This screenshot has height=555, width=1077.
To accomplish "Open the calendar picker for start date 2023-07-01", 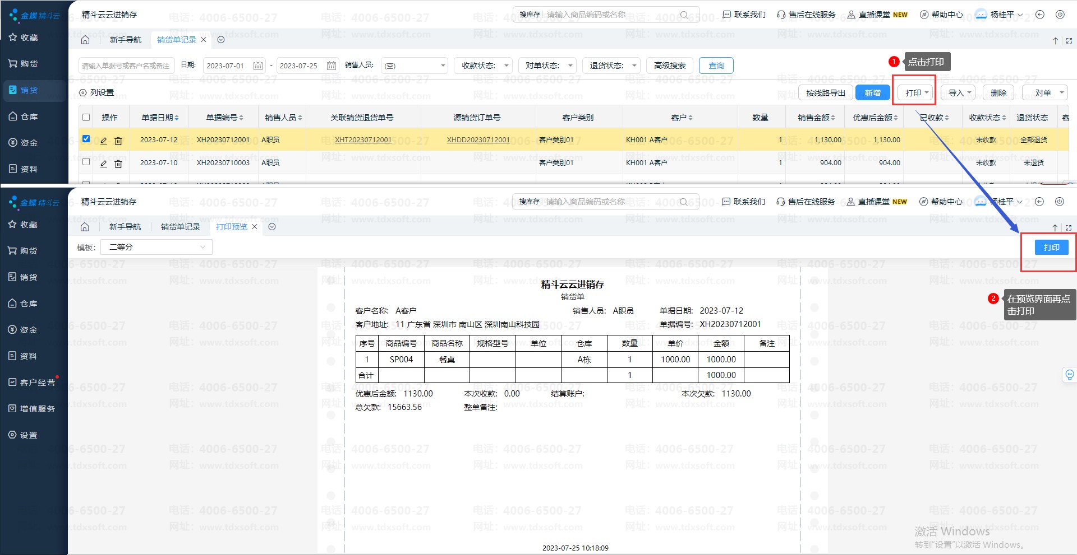I will click(258, 66).
